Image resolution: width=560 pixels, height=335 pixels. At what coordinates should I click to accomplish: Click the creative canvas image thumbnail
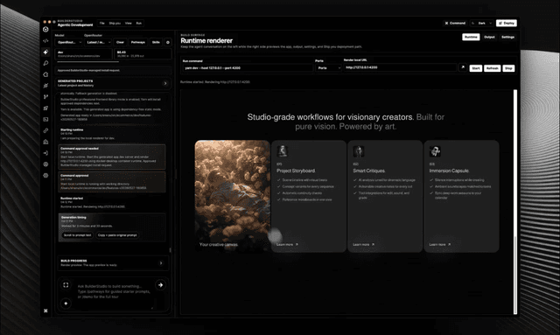click(233, 196)
